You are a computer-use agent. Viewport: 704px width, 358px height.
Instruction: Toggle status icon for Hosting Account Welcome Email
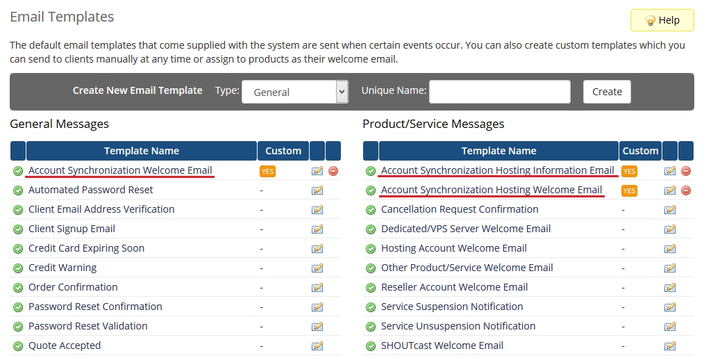371,249
